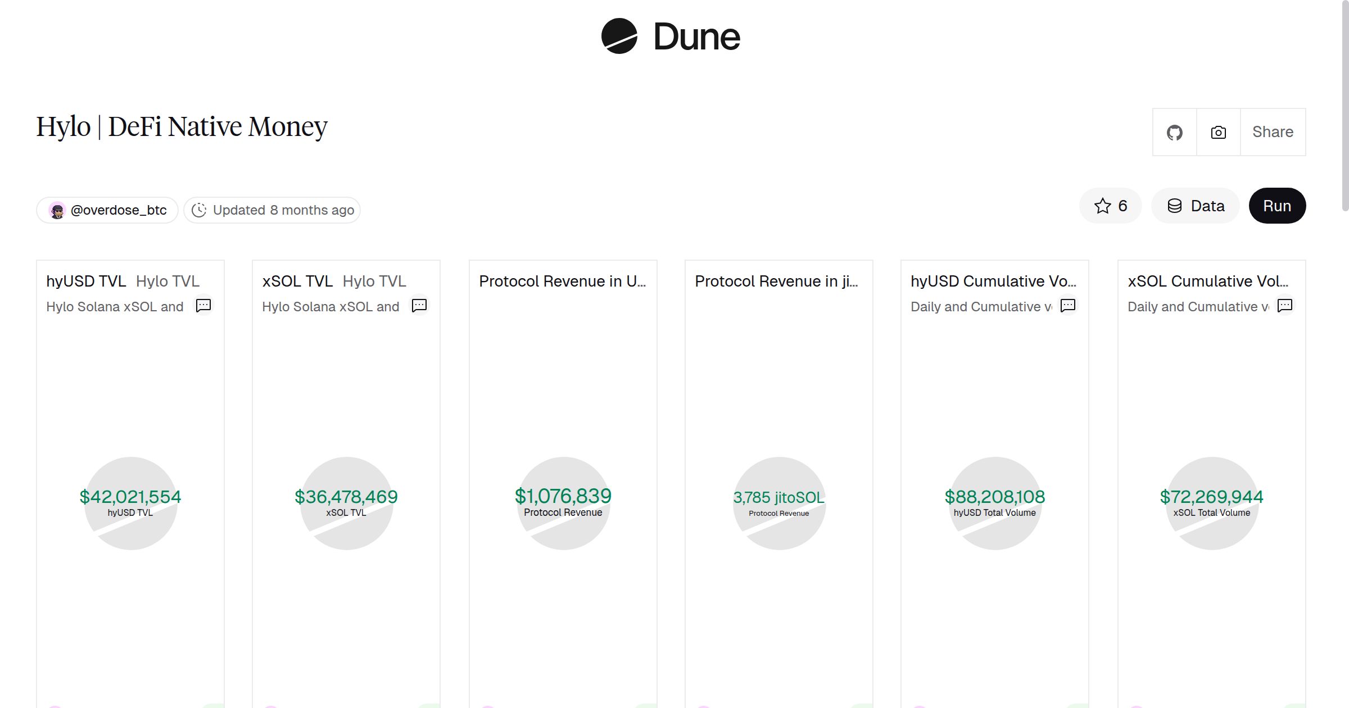Select the 3,785 jitoSOL revenue counter
The width and height of the screenshot is (1349, 708).
(778, 497)
